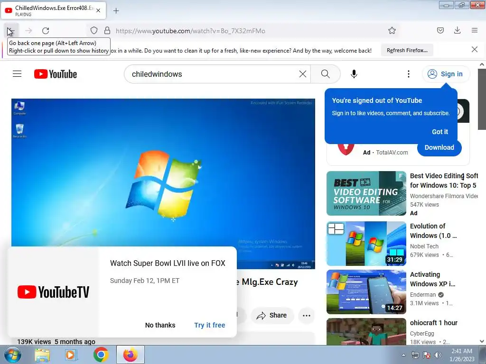Clear the YouTube search text

303,74
